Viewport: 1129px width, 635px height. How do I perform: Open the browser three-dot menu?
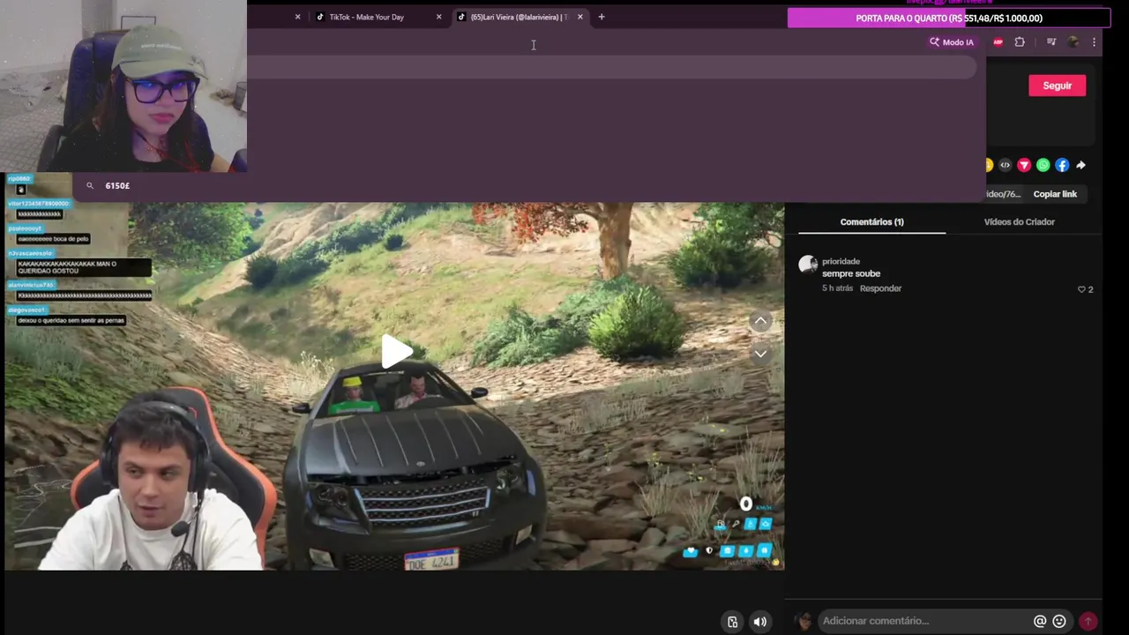point(1094,42)
